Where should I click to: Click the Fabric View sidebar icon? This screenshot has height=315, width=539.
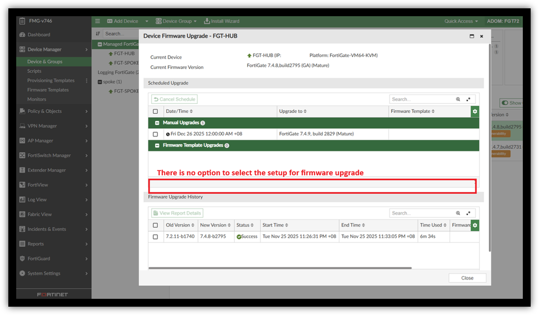tap(22, 214)
